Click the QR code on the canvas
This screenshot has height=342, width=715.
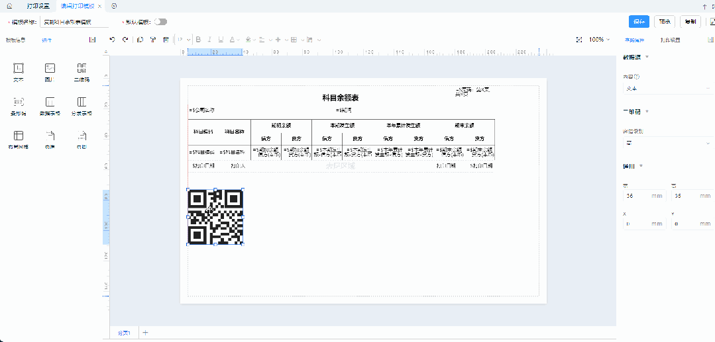215,217
